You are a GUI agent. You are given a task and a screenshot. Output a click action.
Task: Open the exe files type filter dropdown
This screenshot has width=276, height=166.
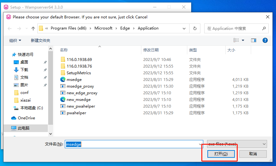(x=237, y=144)
